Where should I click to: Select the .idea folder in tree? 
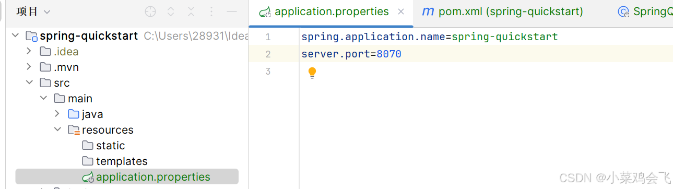click(66, 52)
